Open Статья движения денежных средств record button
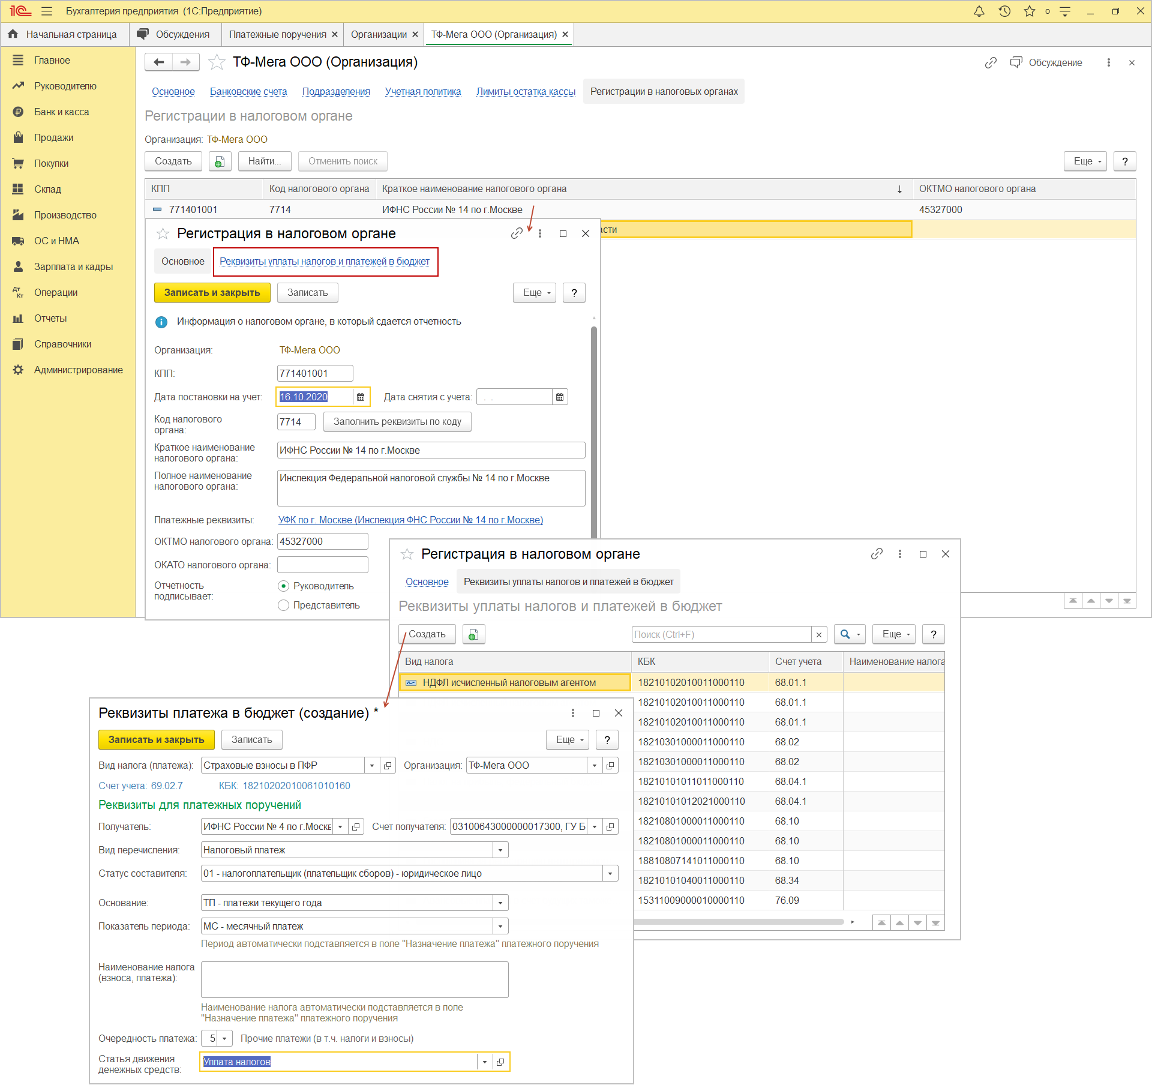Screen dimensions: 1152x1088 (x=500, y=1062)
